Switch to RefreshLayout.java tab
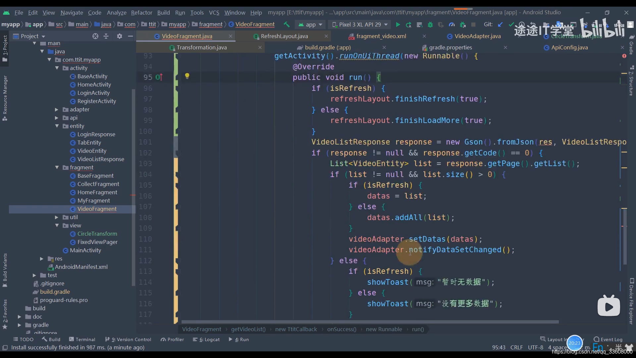The width and height of the screenshot is (636, 358). [x=284, y=36]
